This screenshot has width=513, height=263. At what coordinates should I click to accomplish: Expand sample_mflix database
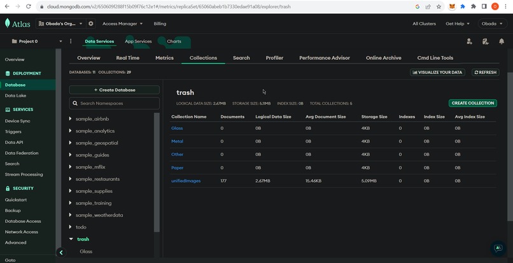(x=70, y=167)
